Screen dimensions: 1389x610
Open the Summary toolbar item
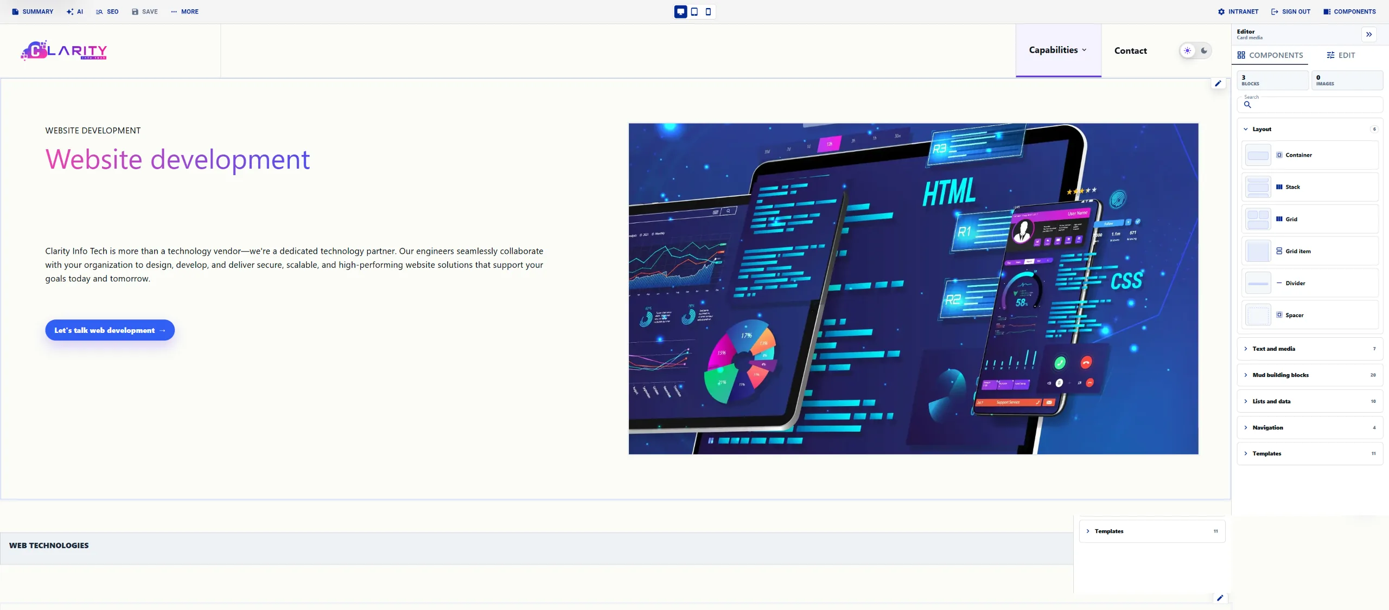(33, 11)
